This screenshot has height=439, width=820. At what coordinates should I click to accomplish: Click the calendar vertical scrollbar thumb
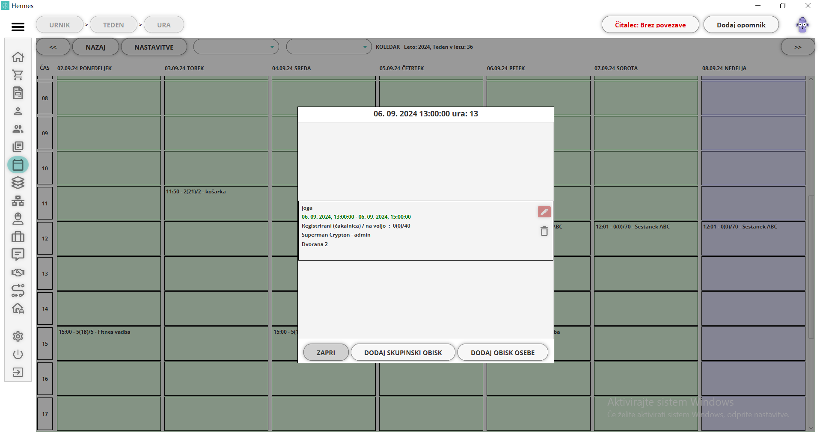coord(811,267)
